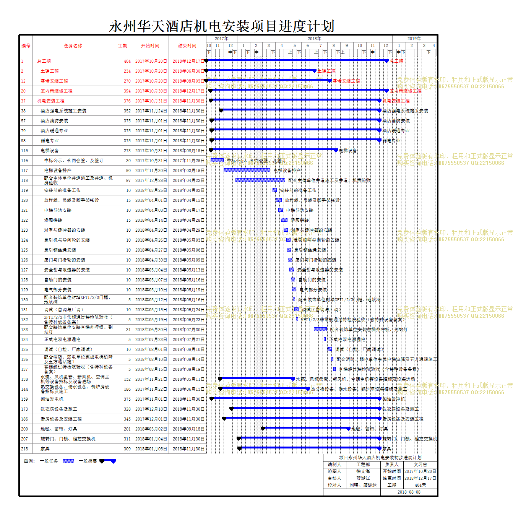Click the 一般摘要 legend summary bar sample
The image size is (513, 515).
(107, 461)
